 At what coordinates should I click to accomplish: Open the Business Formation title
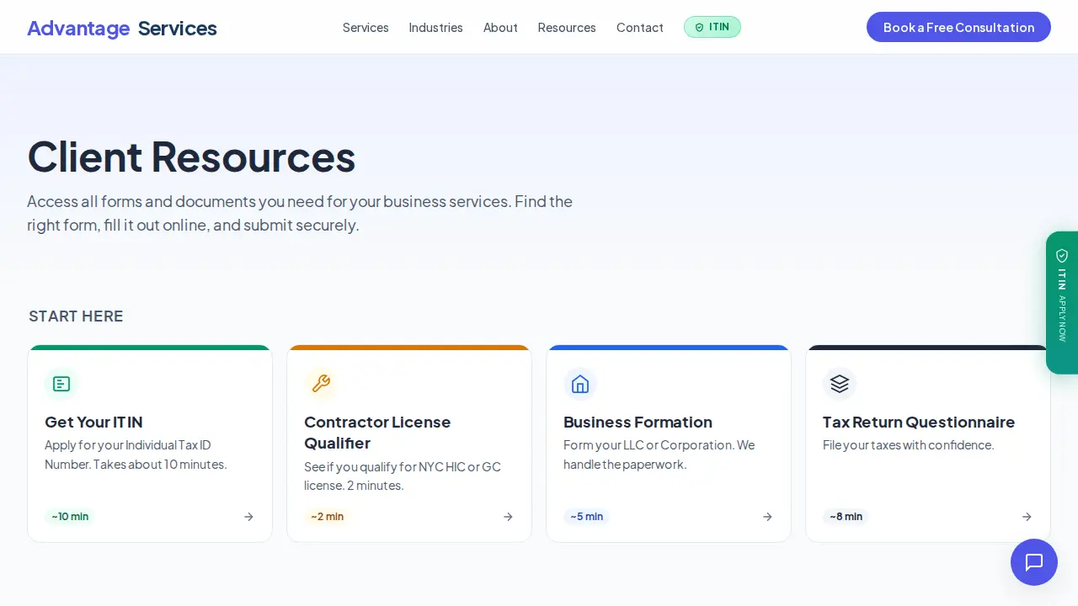tap(638, 422)
